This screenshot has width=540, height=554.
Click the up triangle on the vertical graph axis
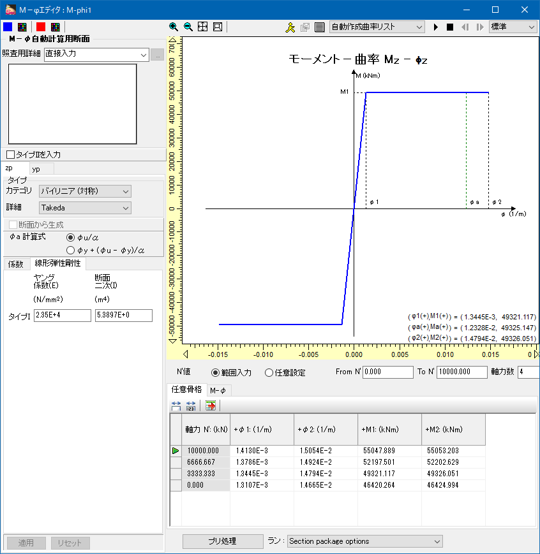pyautogui.click(x=173, y=40)
